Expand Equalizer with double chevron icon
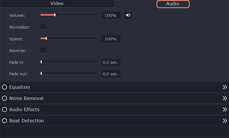The height and width of the screenshot is (138, 229). click(x=225, y=87)
